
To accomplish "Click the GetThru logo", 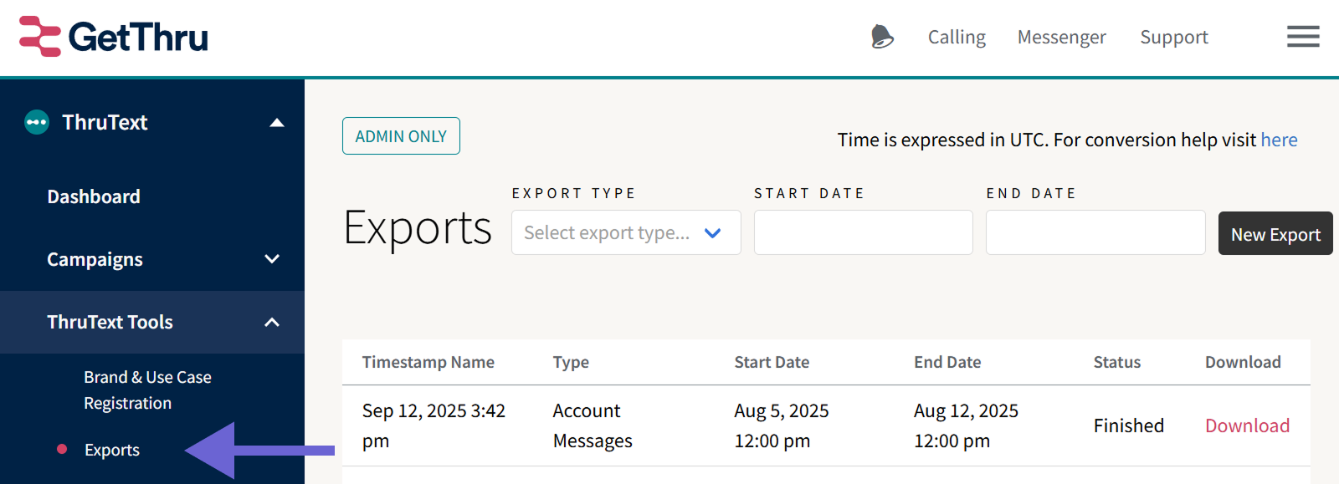I will pos(114,37).
